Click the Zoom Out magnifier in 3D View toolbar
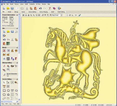 [34, 15]
